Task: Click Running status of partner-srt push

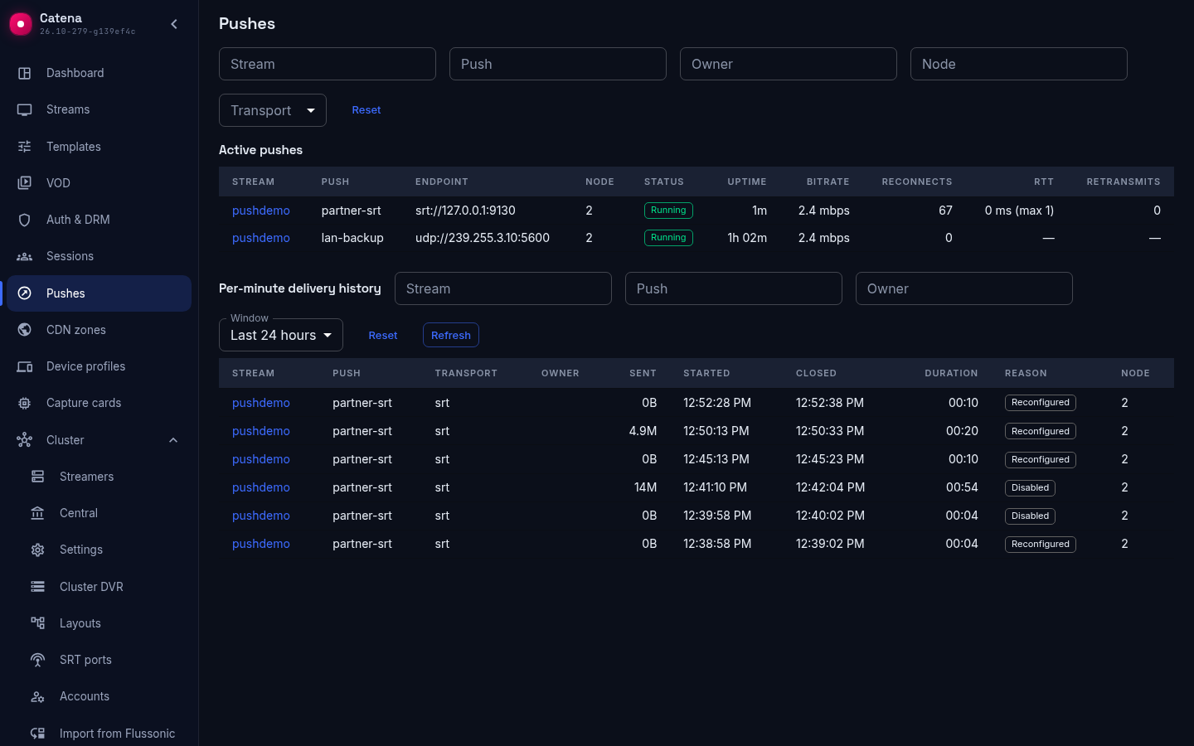Action: click(x=668, y=211)
